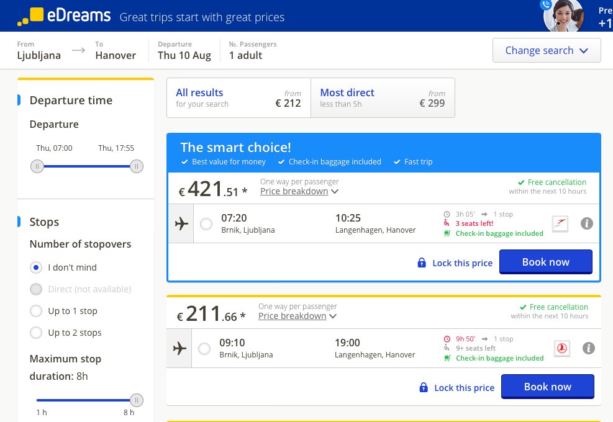Image resolution: width=613 pixels, height=422 pixels.
Task: Open info icon for the 07:20 flight
Action: 586,223
